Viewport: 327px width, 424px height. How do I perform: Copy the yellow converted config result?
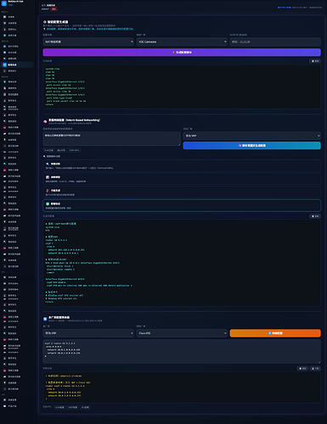[303, 369]
